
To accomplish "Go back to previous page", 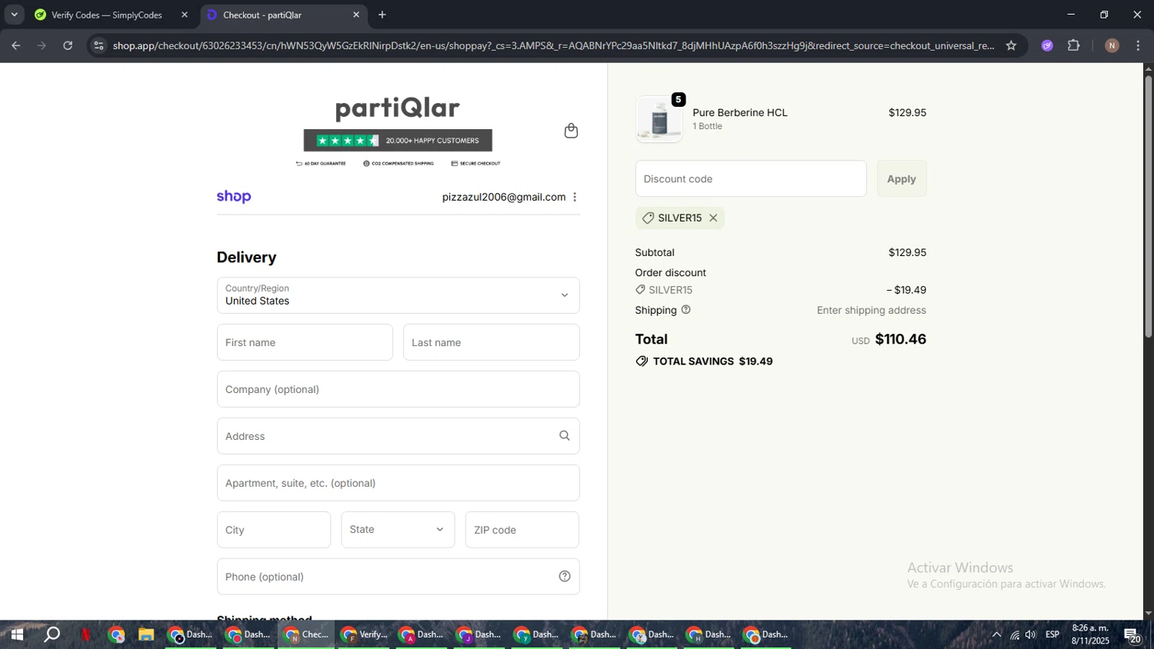I will click(x=16, y=45).
